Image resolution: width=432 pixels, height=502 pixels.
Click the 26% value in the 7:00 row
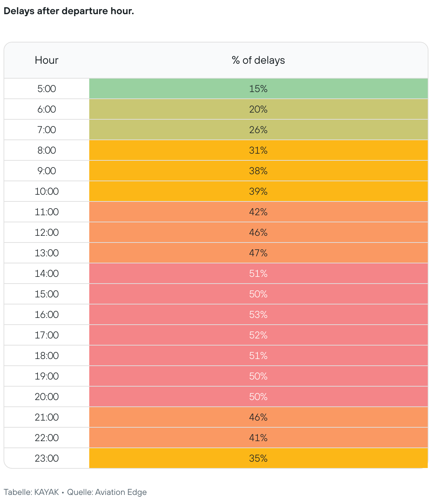tap(258, 130)
